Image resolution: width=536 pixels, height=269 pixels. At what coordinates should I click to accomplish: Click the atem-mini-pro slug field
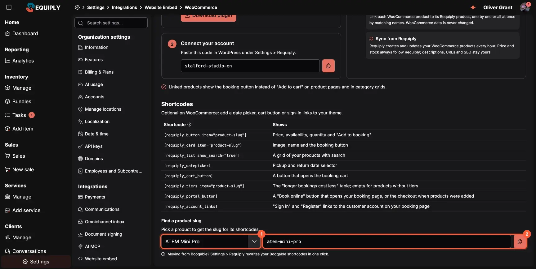point(387,241)
